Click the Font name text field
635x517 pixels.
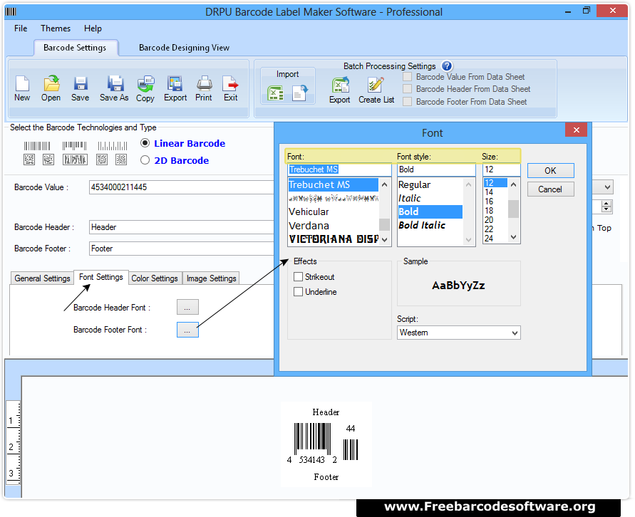(x=339, y=169)
